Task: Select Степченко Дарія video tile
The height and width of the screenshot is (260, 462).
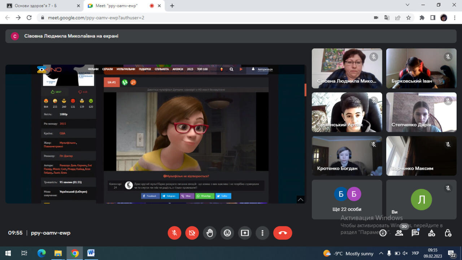Action: 421,112
